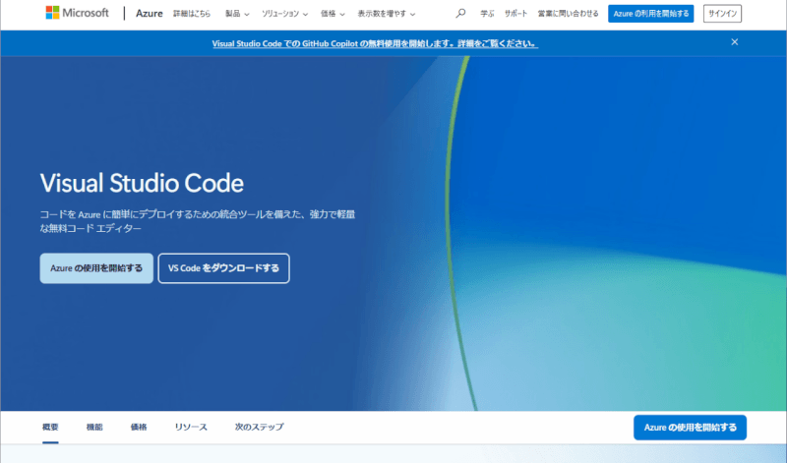Open the 価格 dropdown in navigation
The height and width of the screenshot is (463, 787).
[x=333, y=14]
